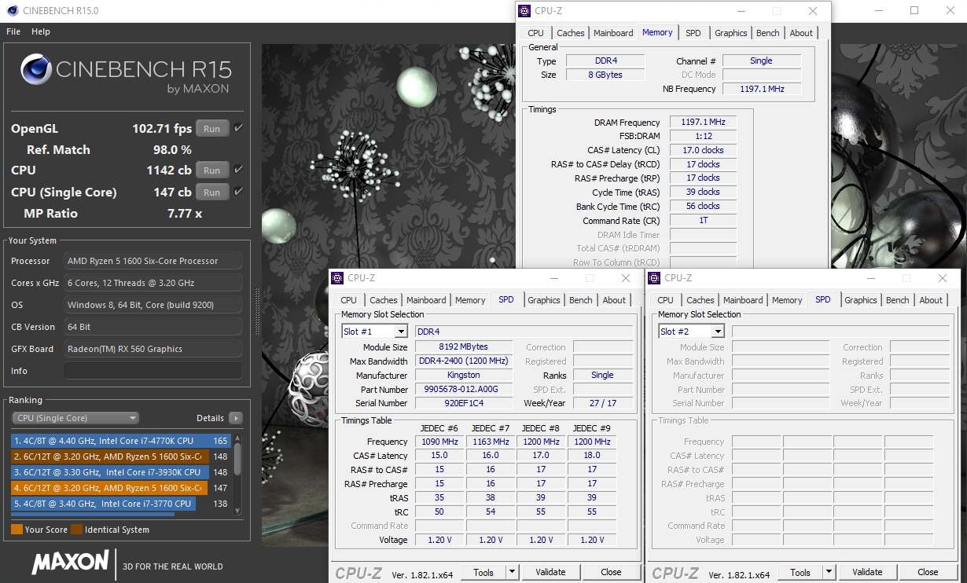This screenshot has height=583, width=967.
Task: Click Close button in Slot #2 window
Action: coord(928,572)
